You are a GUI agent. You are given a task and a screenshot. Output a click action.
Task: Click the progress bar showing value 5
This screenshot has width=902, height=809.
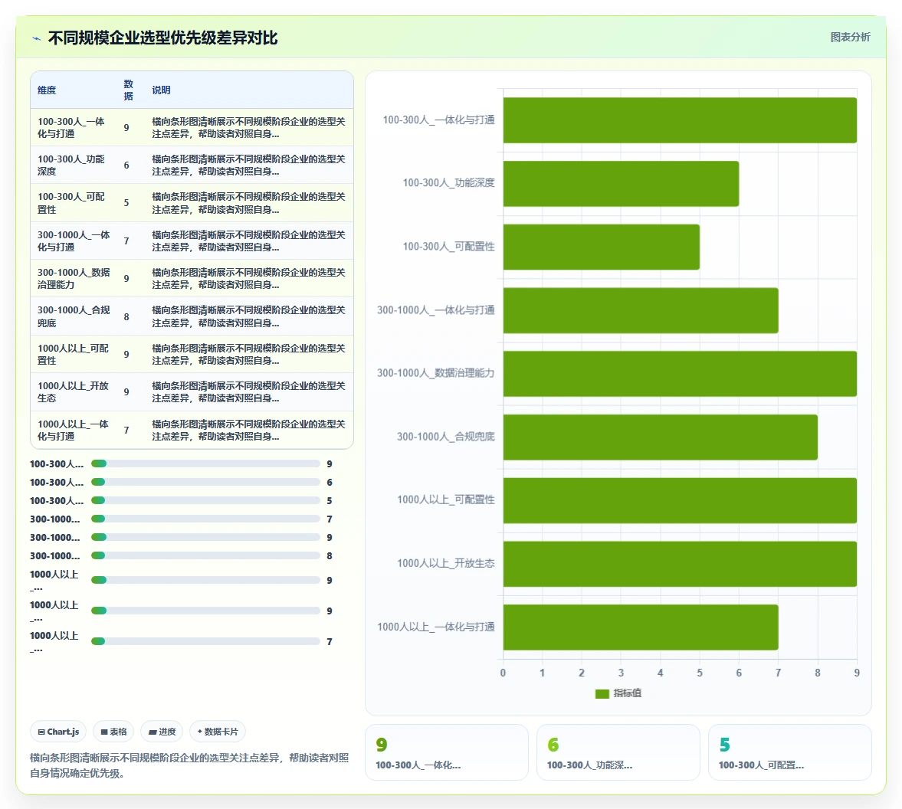[205, 500]
